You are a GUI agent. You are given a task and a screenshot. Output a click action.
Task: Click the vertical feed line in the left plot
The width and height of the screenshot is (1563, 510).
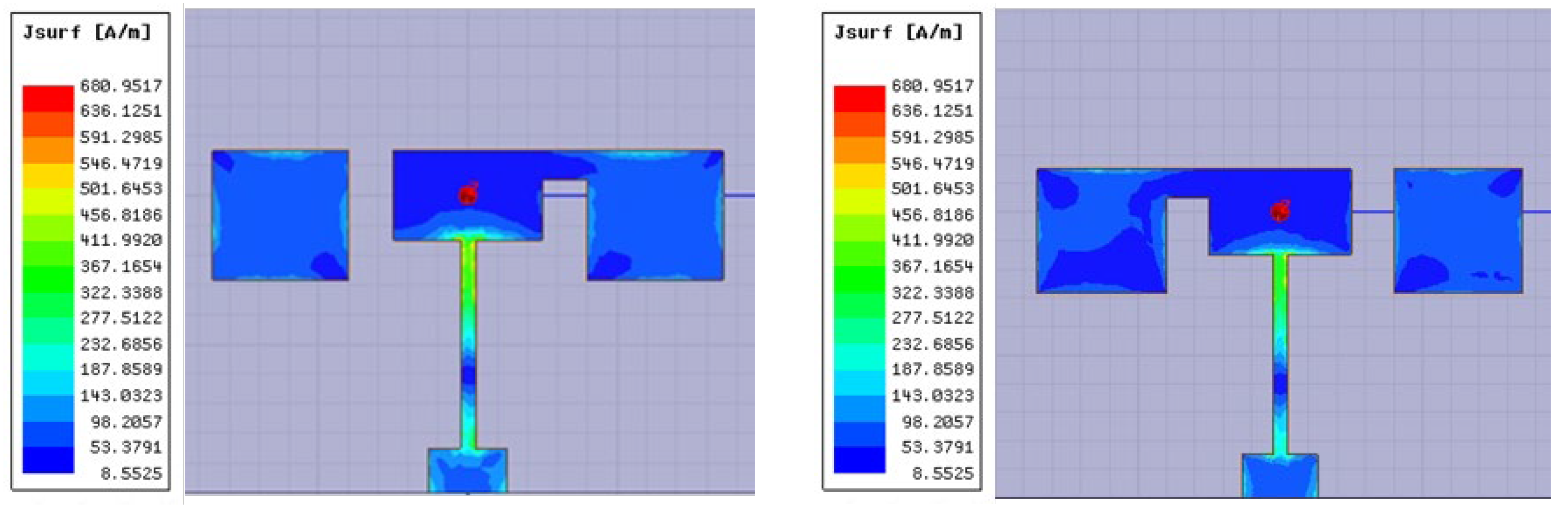point(468,344)
